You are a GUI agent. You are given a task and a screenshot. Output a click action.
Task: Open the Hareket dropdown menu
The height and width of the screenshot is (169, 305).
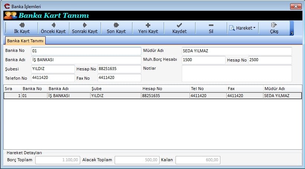click(x=242, y=28)
